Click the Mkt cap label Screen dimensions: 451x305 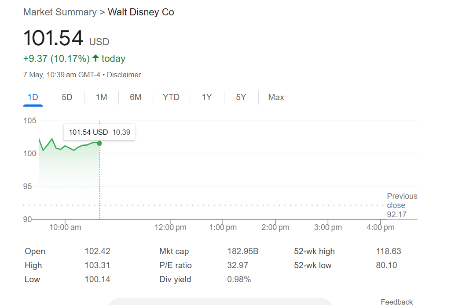click(174, 251)
